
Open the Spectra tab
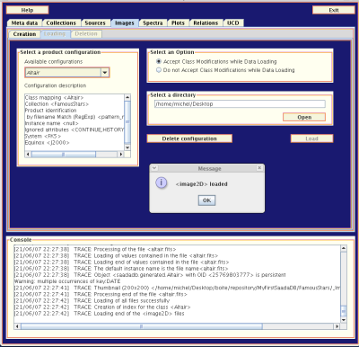tap(153, 23)
